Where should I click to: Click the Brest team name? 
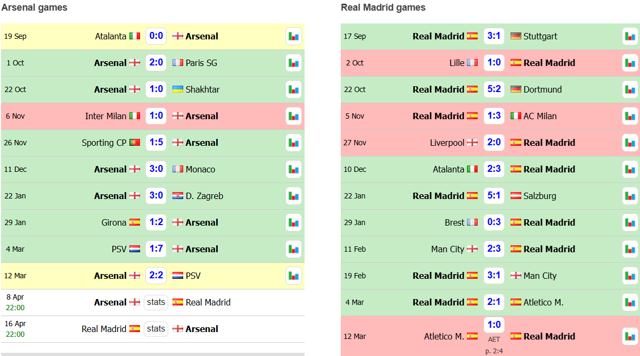pos(454,222)
